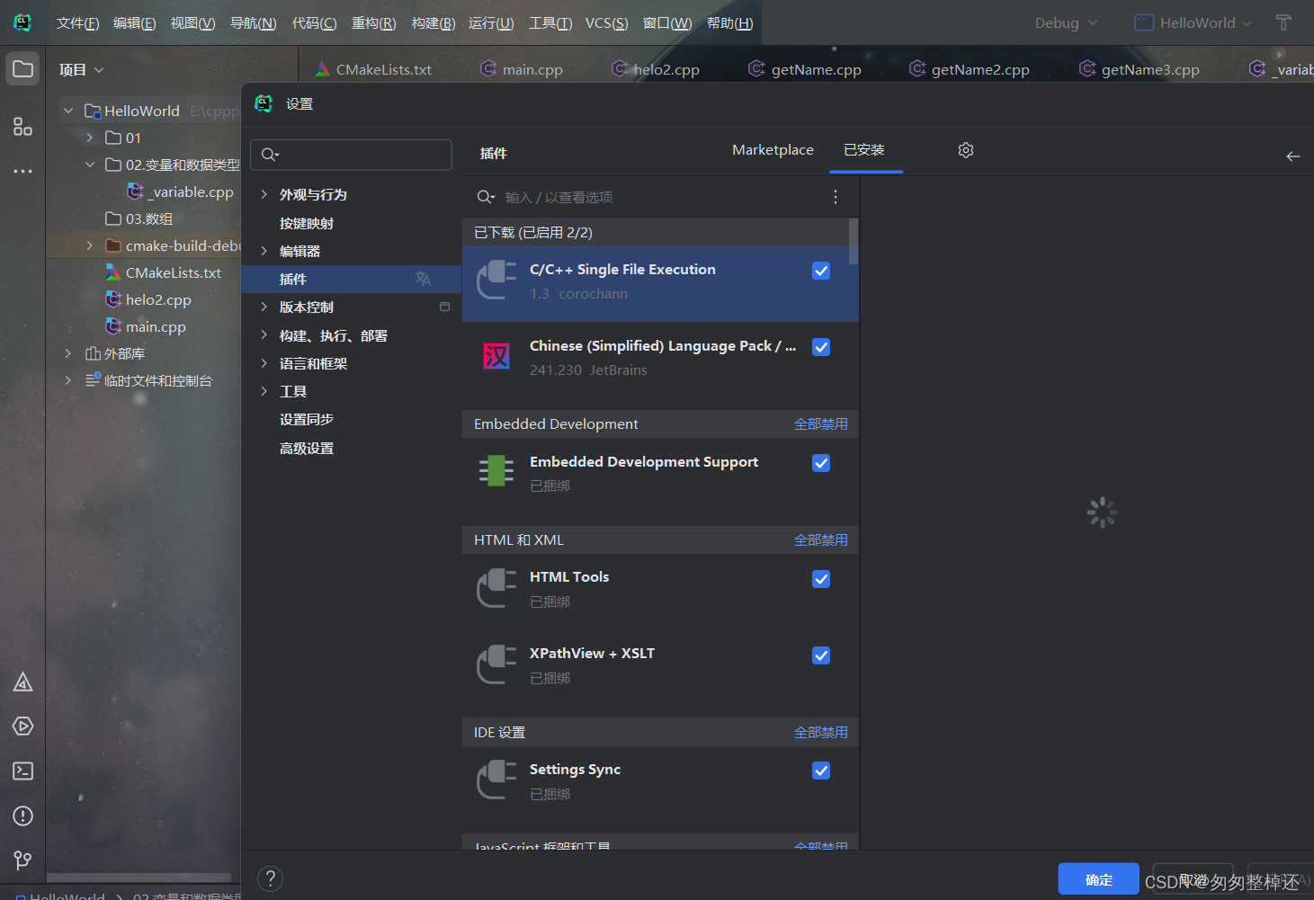This screenshot has height=900, width=1314.
Task: Open the 文件(F) menu
Action: click(x=77, y=22)
